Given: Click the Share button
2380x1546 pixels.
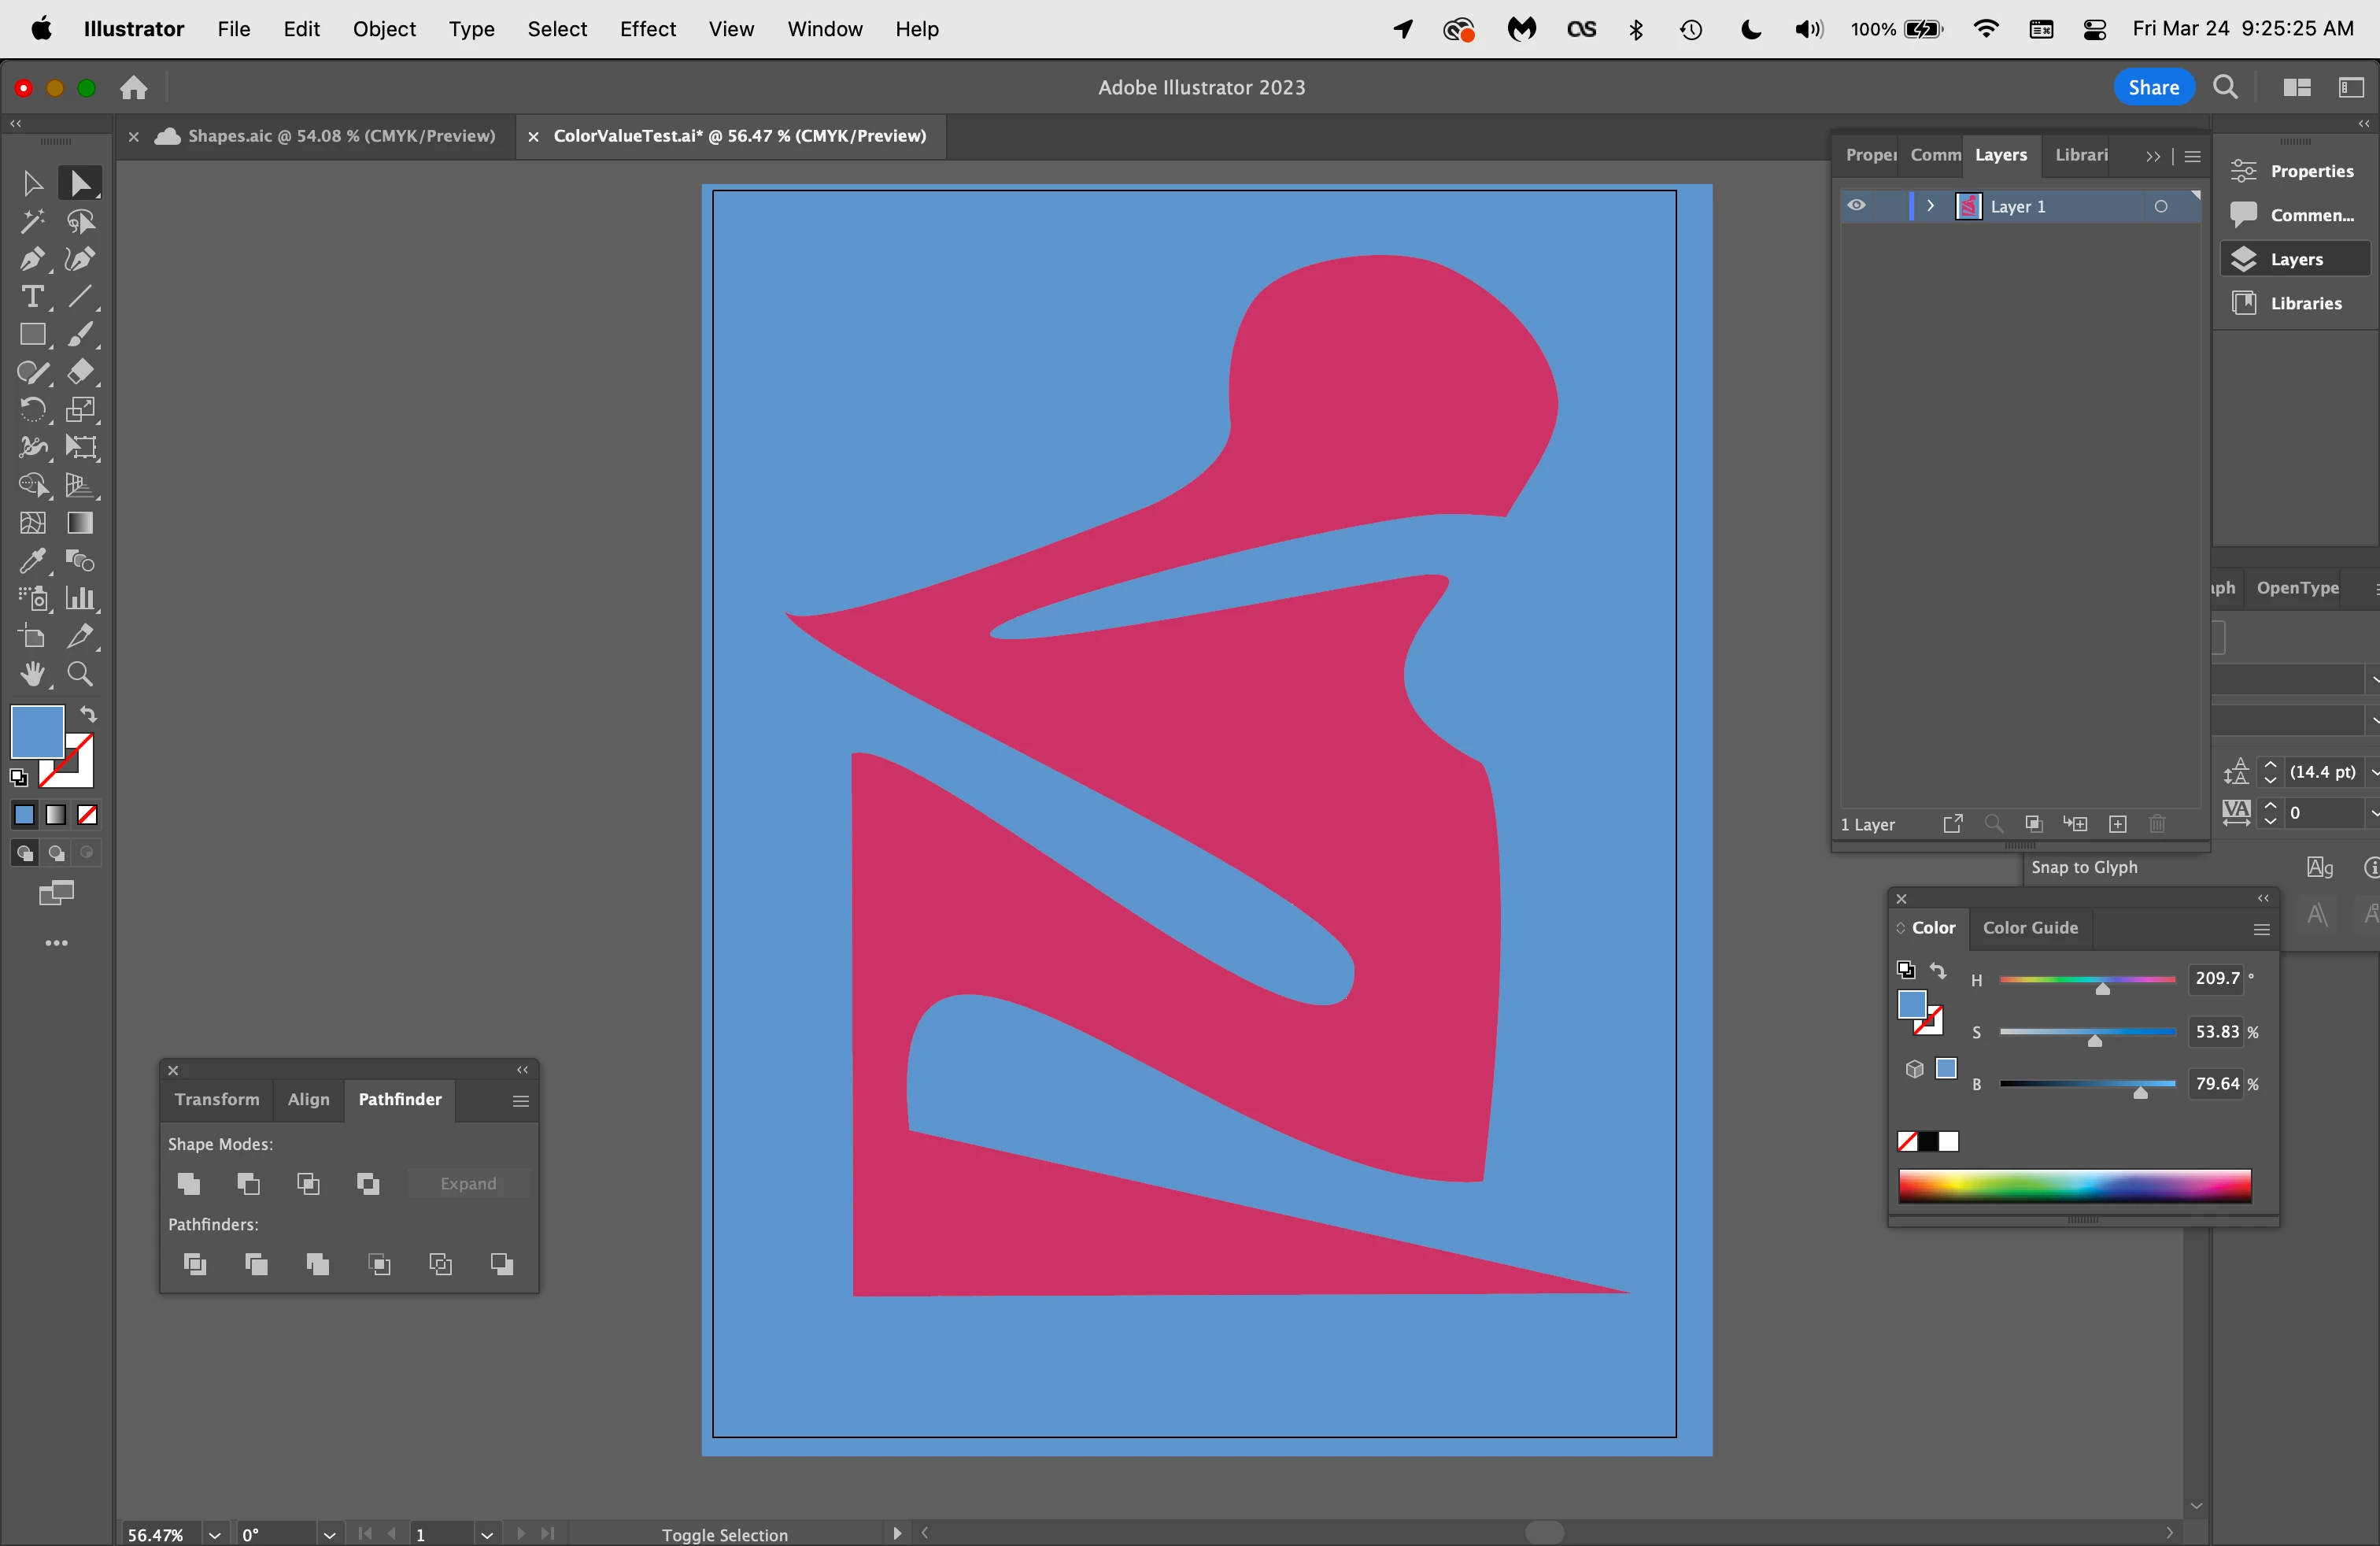Looking at the screenshot, I should (x=2153, y=87).
